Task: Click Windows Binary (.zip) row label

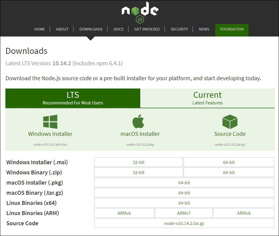Action: pyautogui.click(x=34, y=172)
